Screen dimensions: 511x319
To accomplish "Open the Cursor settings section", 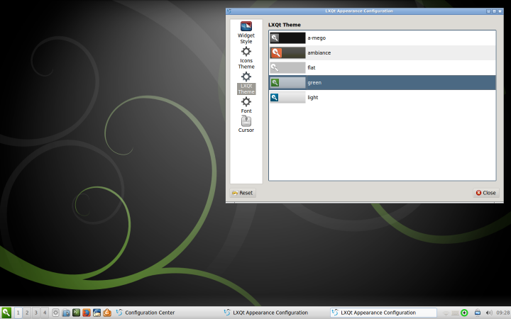I will [246, 124].
